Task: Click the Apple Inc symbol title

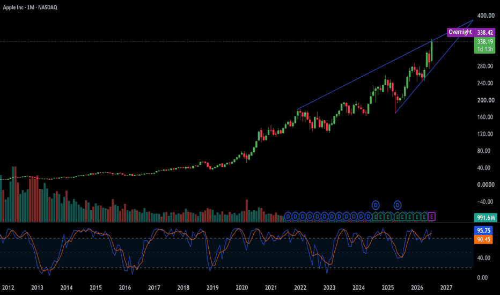Action: 13,8
